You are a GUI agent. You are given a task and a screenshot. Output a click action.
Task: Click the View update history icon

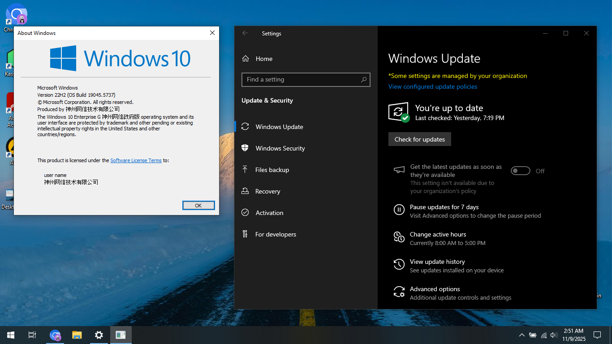click(399, 264)
